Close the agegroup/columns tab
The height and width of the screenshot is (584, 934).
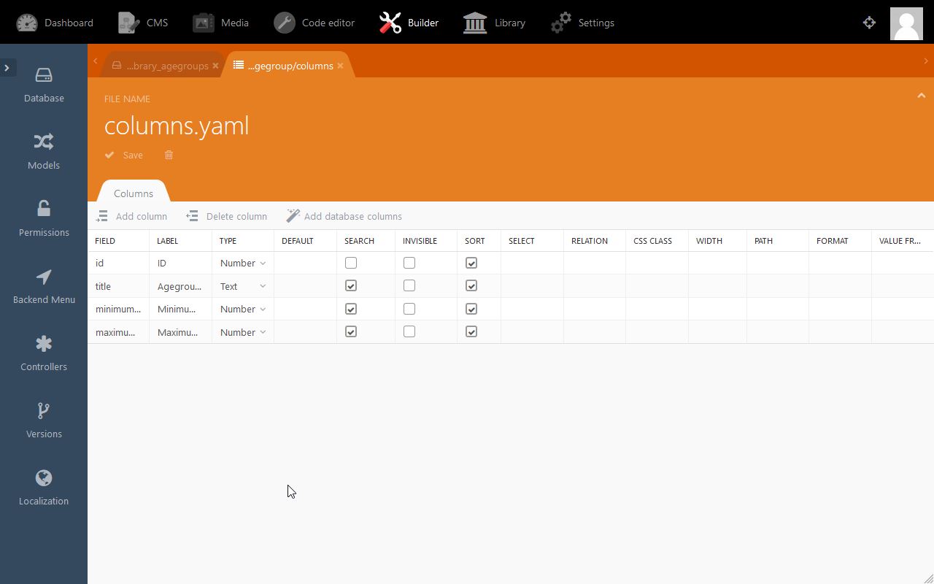(x=340, y=66)
